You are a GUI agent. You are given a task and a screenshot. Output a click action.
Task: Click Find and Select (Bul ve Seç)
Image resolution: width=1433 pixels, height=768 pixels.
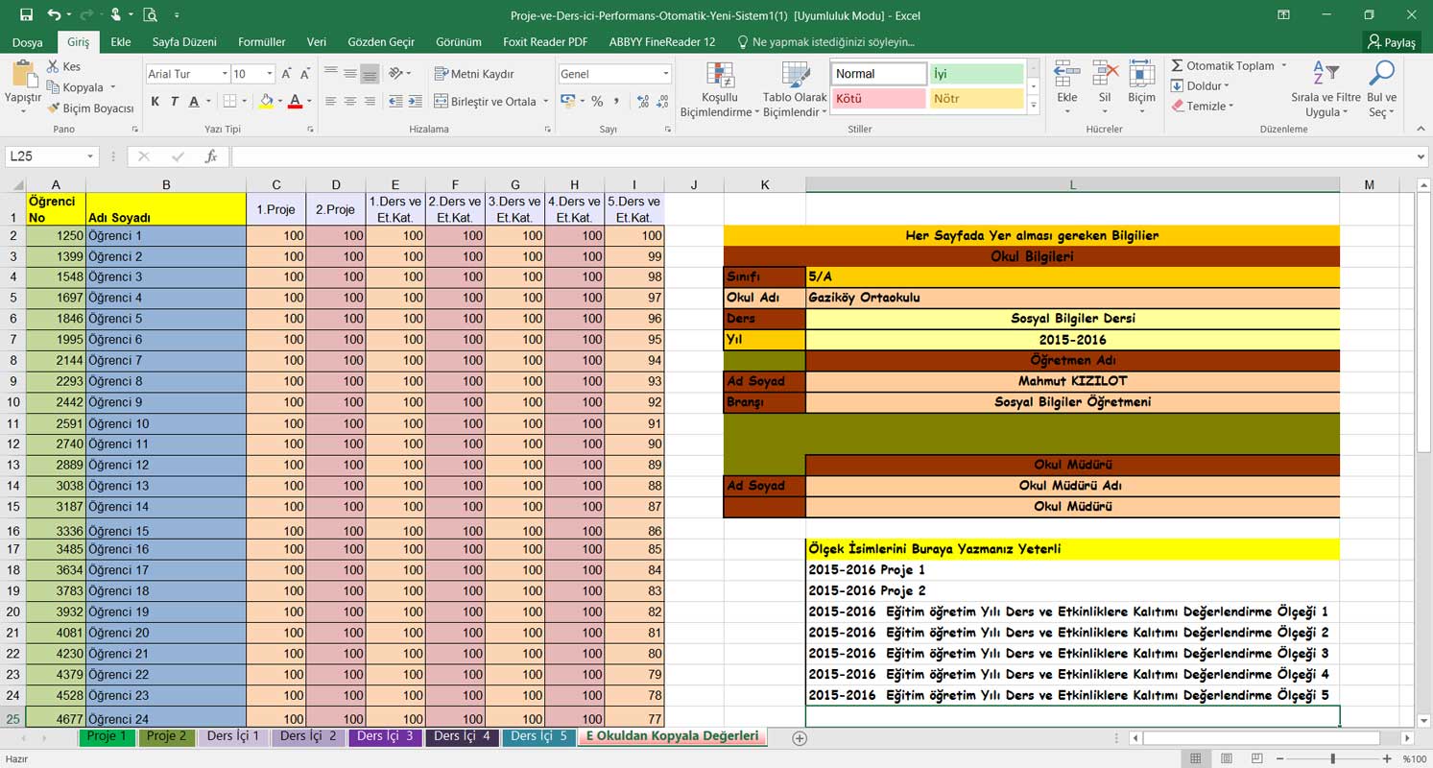(x=1381, y=88)
